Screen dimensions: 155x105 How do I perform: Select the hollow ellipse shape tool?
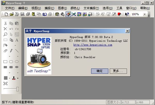[17, 62]
